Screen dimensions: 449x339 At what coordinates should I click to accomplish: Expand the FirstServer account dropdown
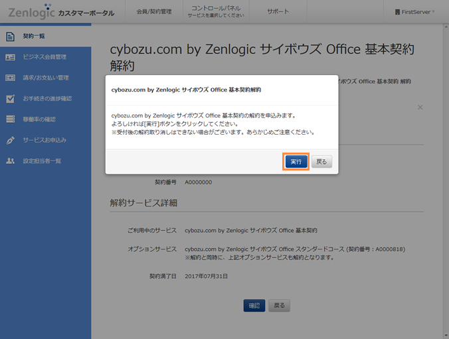click(414, 12)
